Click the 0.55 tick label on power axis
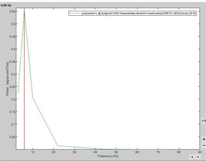The width and height of the screenshot is (206, 161). (13, 11)
